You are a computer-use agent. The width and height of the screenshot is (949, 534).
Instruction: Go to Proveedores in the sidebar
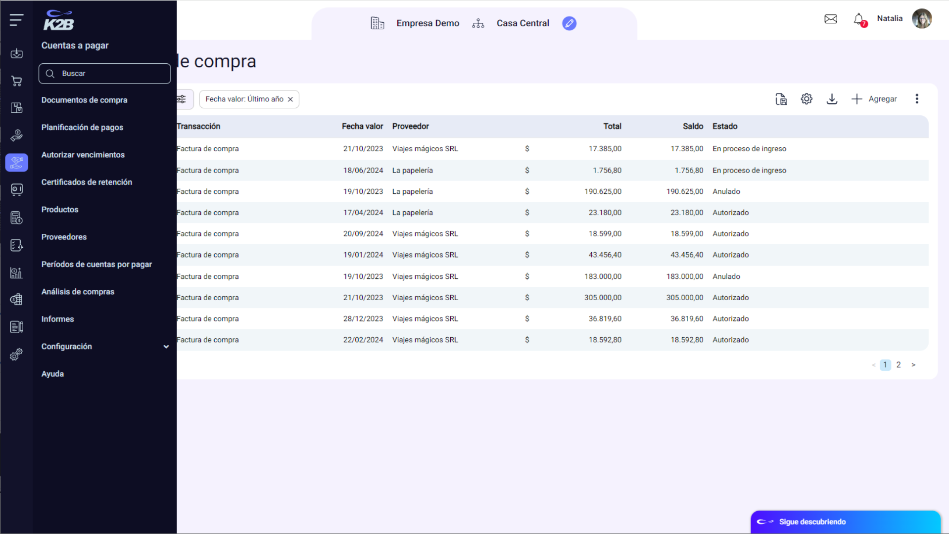pos(64,237)
